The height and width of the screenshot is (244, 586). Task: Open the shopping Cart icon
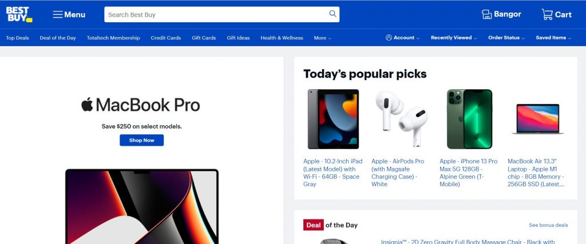pyautogui.click(x=547, y=14)
